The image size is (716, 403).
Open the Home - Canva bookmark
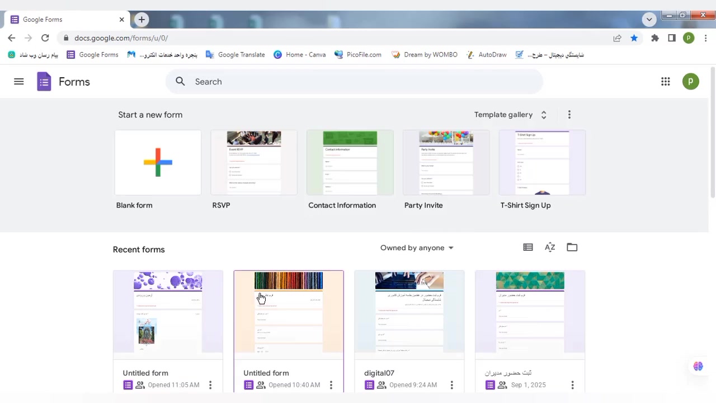click(299, 55)
